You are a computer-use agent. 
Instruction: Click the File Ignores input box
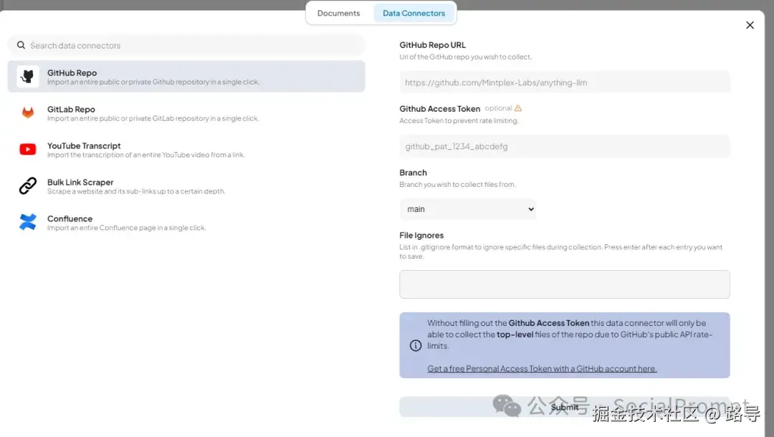coord(565,284)
